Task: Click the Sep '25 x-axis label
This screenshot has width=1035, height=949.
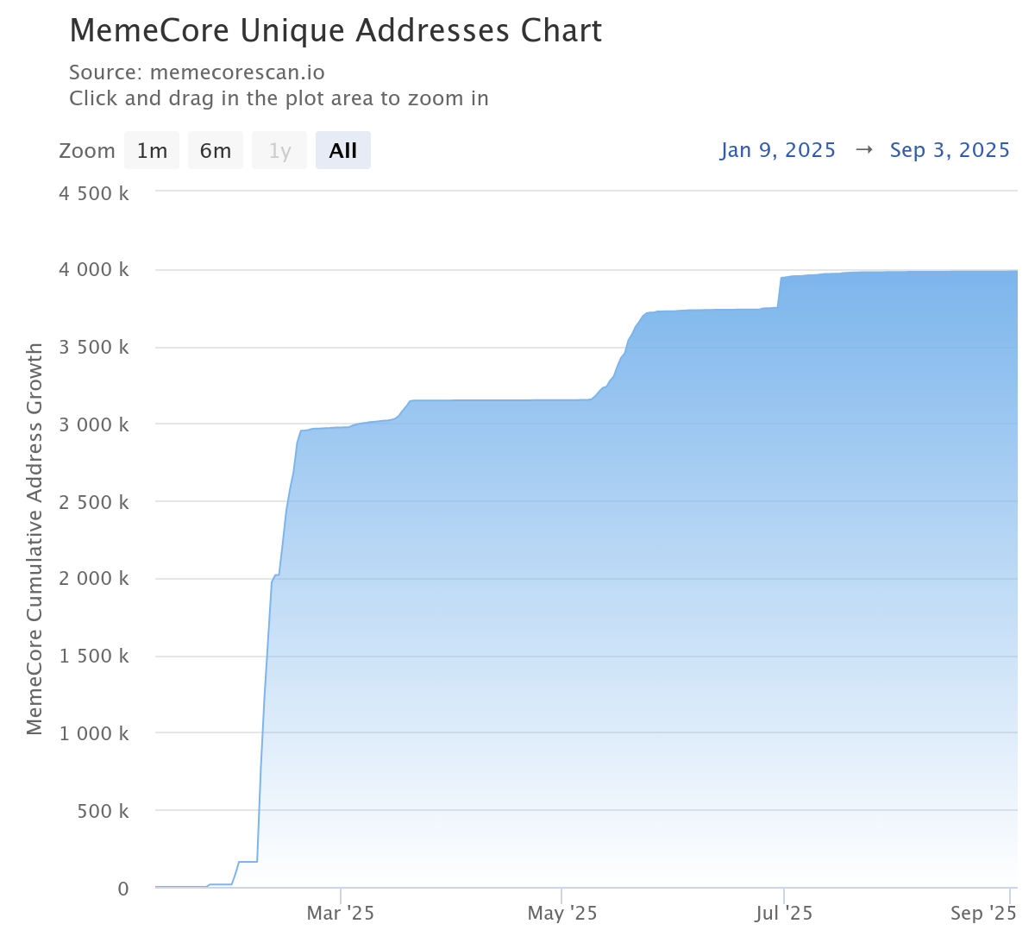Action: point(983,913)
